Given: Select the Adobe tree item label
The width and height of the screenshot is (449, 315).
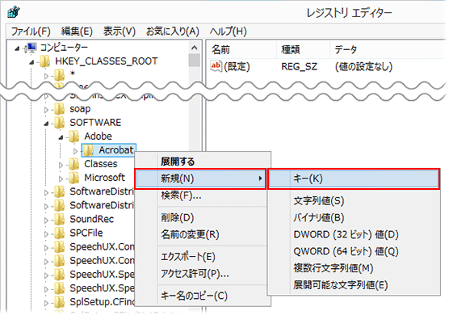Looking at the screenshot, I should coord(98,136).
